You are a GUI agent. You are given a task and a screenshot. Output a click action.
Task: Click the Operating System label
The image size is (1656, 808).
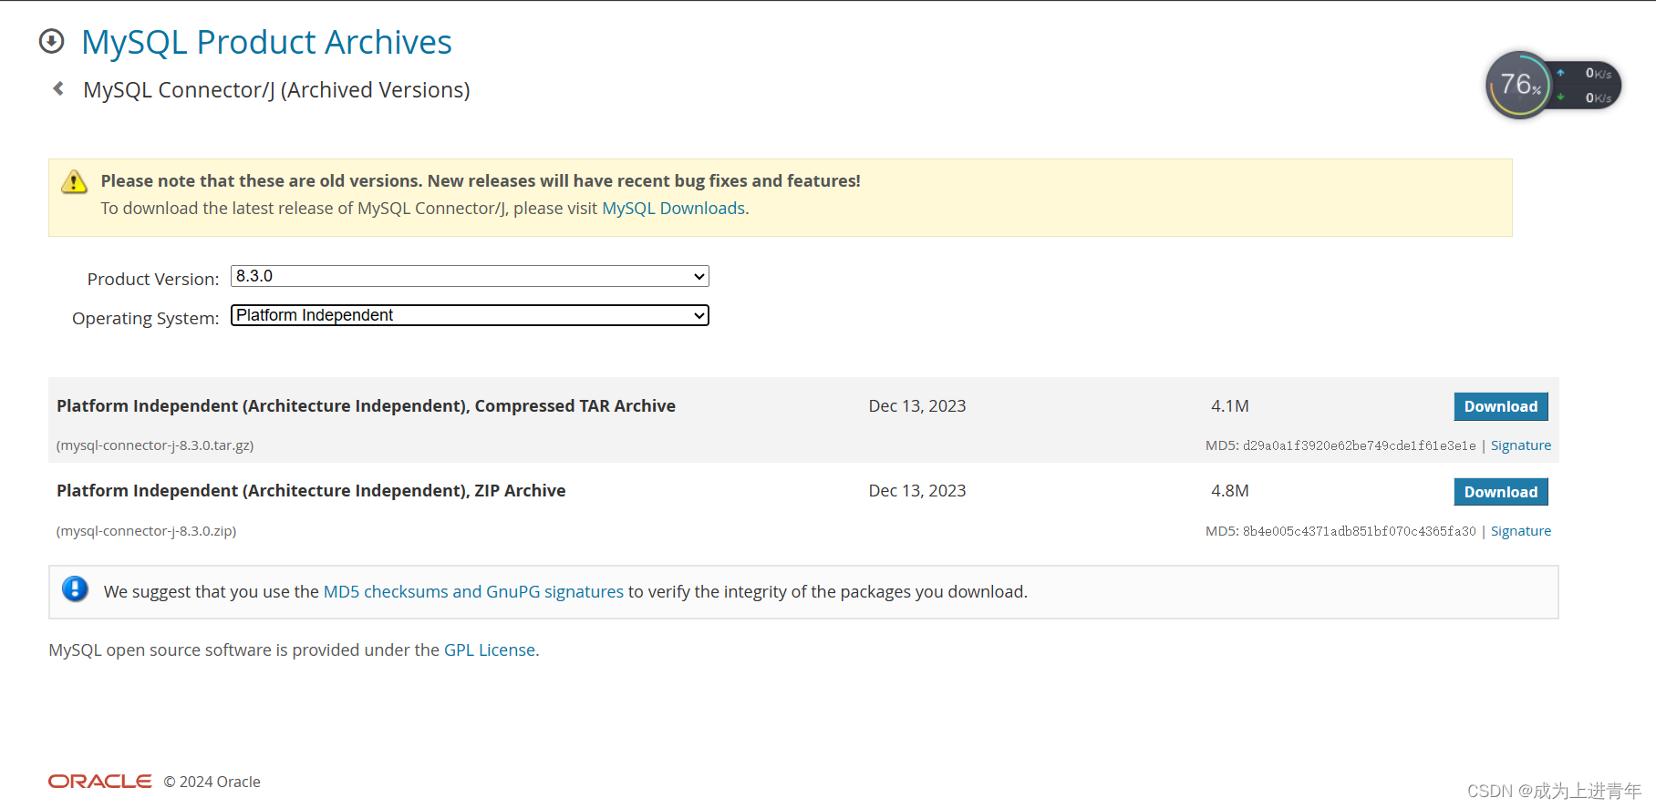tap(146, 319)
